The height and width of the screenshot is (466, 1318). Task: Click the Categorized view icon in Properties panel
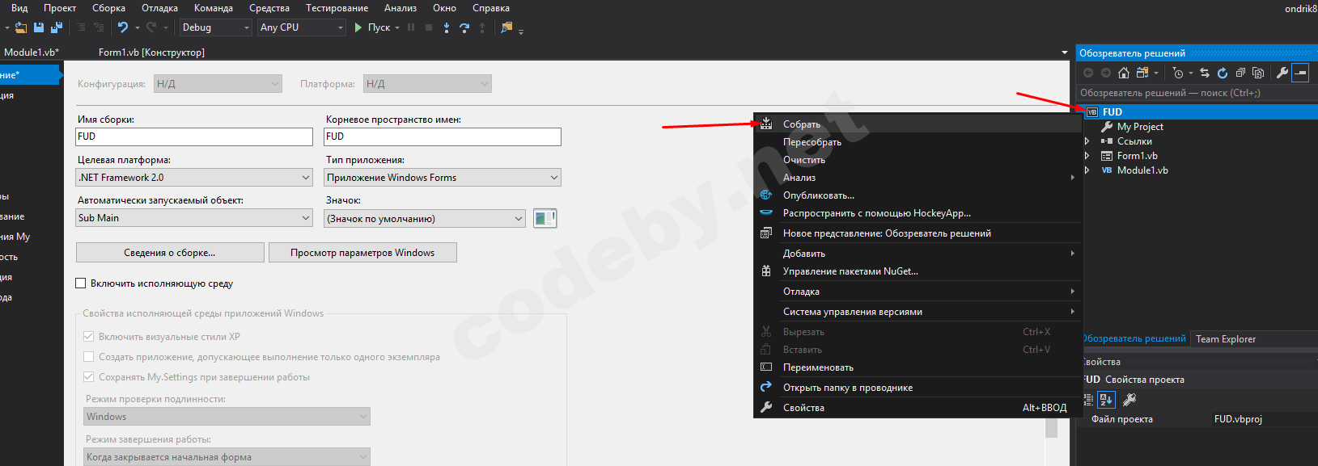(x=1089, y=399)
